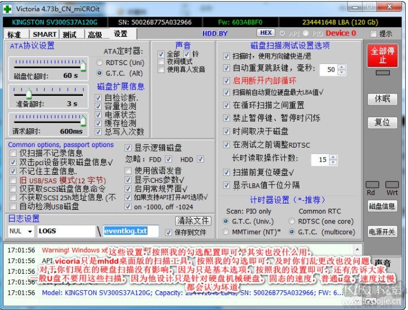Toggle 容量检测 checkbox
Screen dimensions: 408x310
click(x=98, y=106)
